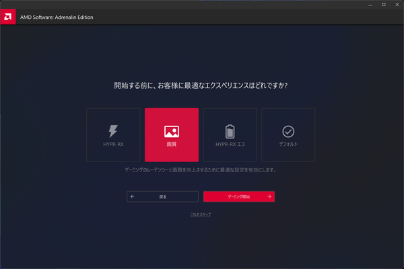Screen dimensions: 404x269
Task: Select the HYPR-RX エコ battery card
Action: click(x=230, y=135)
